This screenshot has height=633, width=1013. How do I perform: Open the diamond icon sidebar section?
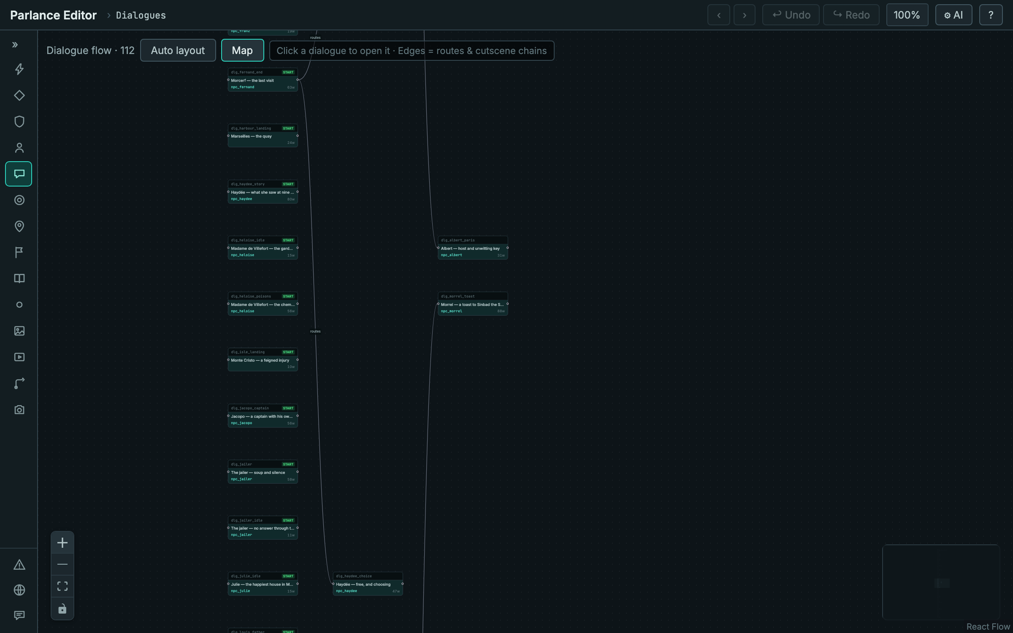pyautogui.click(x=19, y=95)
